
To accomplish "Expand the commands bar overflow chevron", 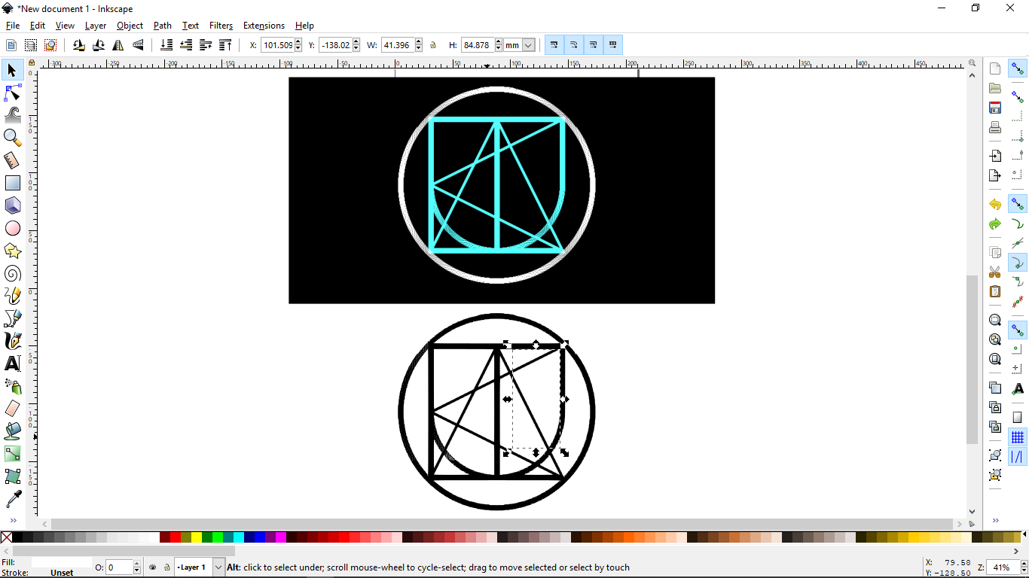I will click(x=995, y=520).
